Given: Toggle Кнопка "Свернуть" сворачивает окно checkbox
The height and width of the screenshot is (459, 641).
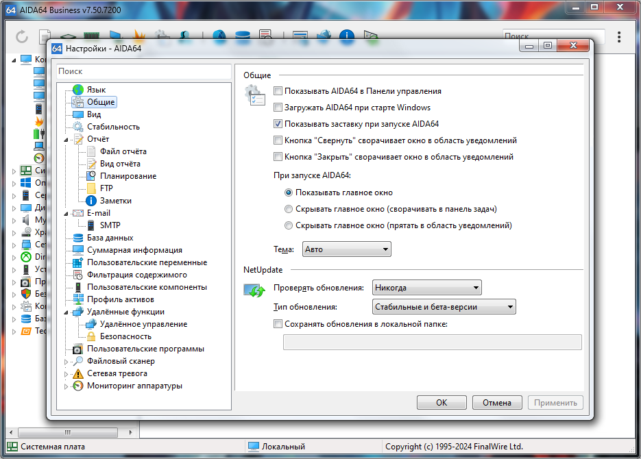Looking at the screenshot, I should (x=278, y=140).
